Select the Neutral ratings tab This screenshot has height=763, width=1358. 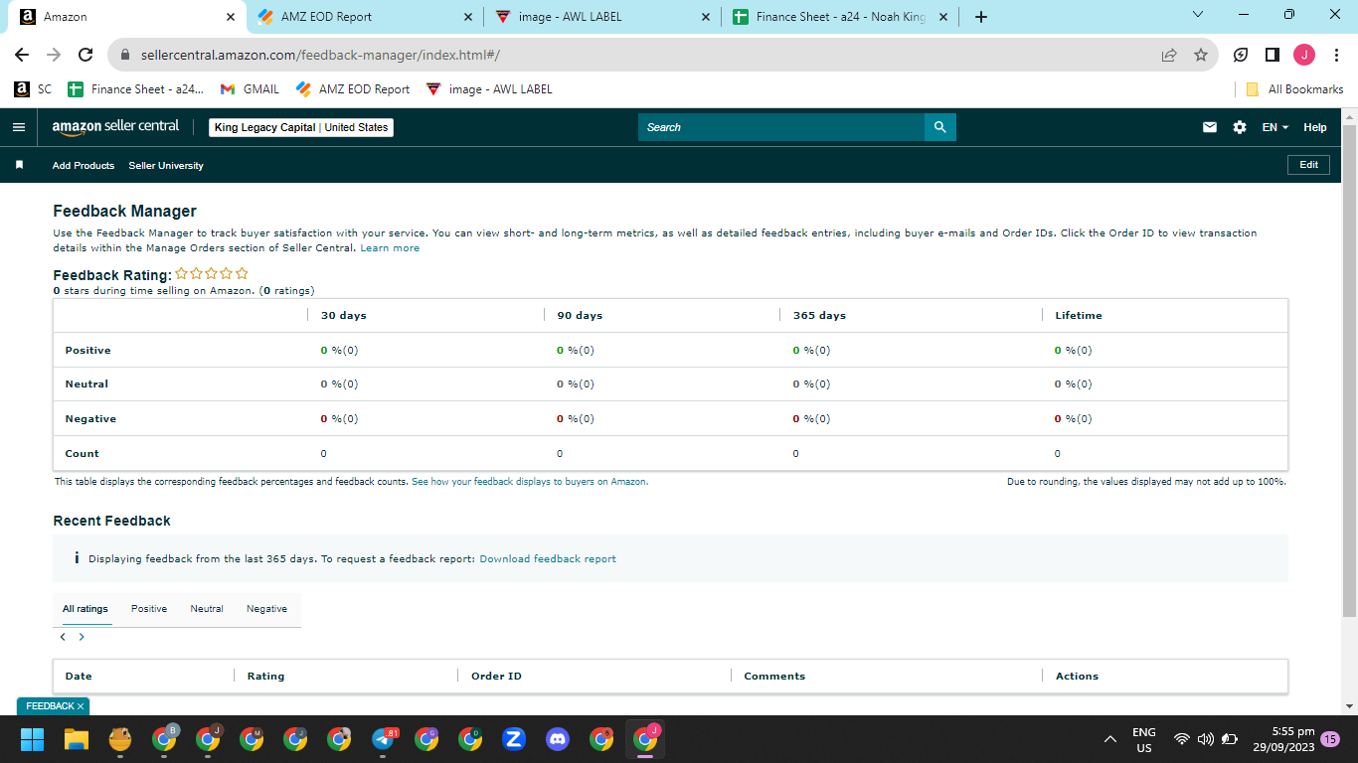click(207, 609)
